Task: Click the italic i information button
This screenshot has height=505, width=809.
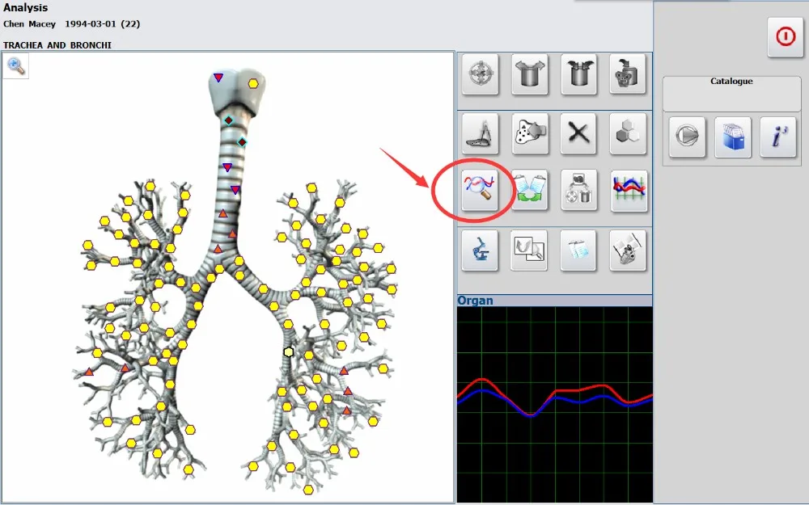Action: point(778,137)
